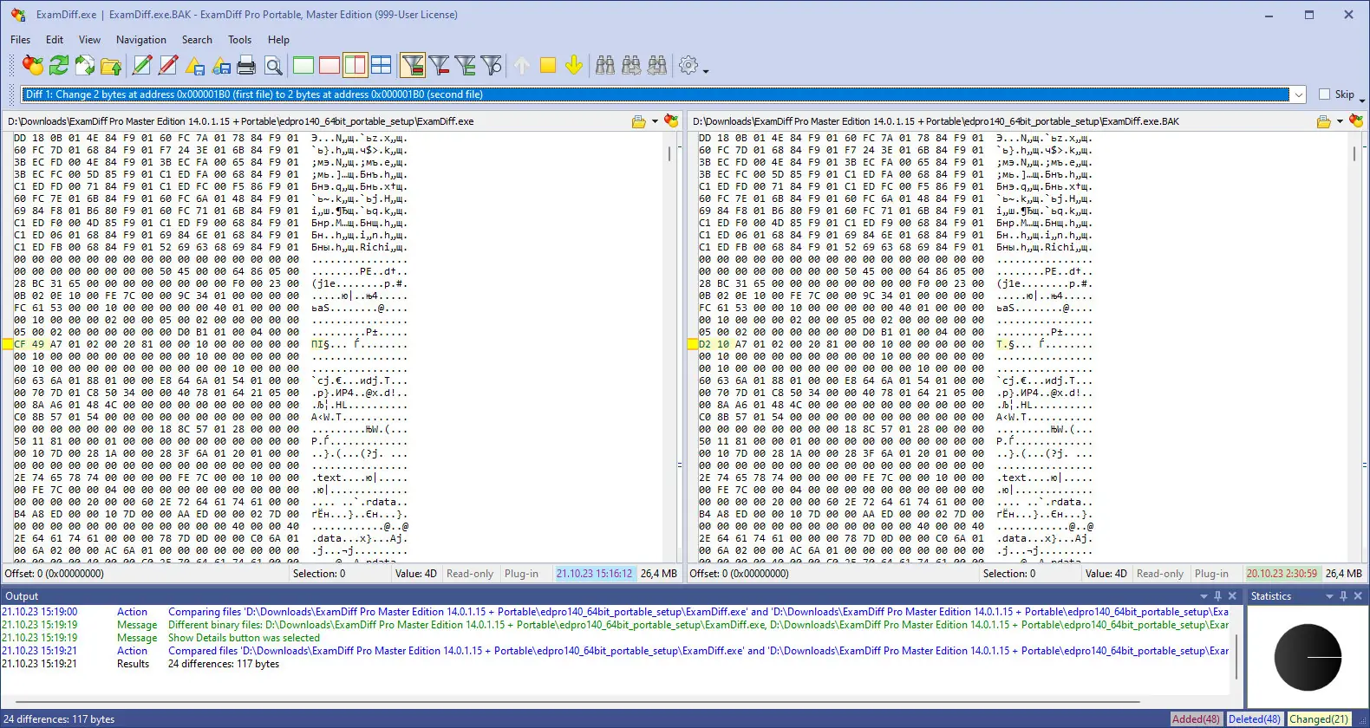Open the Statistics panel options dropdown arrow
This screenshot has height=728, width=1370.
(1329, 596)
